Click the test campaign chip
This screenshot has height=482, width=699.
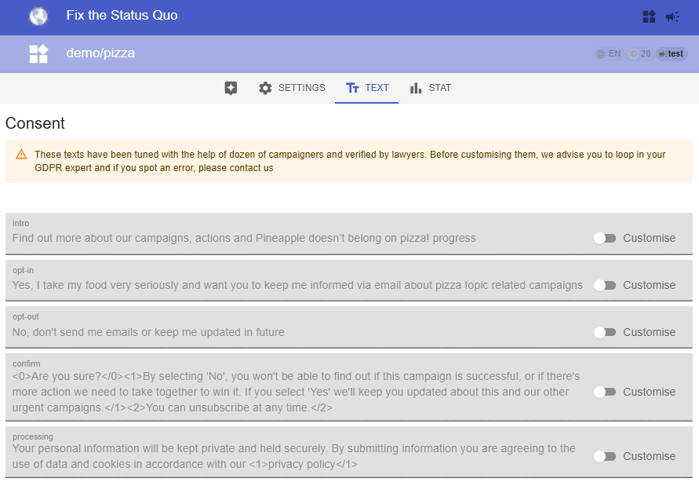tap(672, 54)
